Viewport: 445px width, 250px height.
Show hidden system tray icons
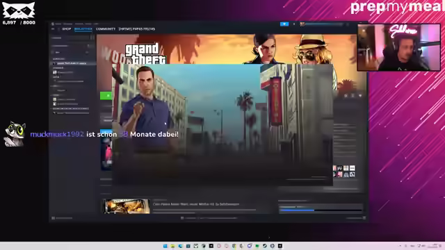[x=400, y=246]
